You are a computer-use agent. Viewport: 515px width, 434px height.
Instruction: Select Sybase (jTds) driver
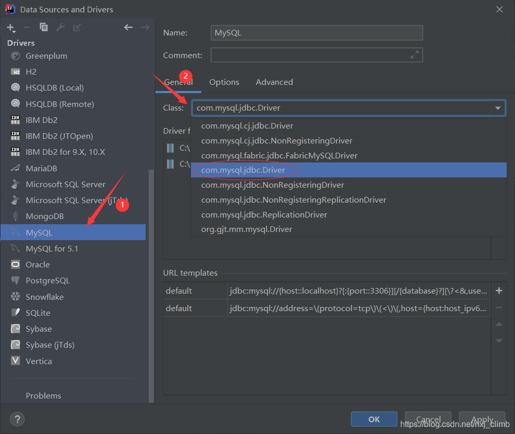tap(73, 345)
